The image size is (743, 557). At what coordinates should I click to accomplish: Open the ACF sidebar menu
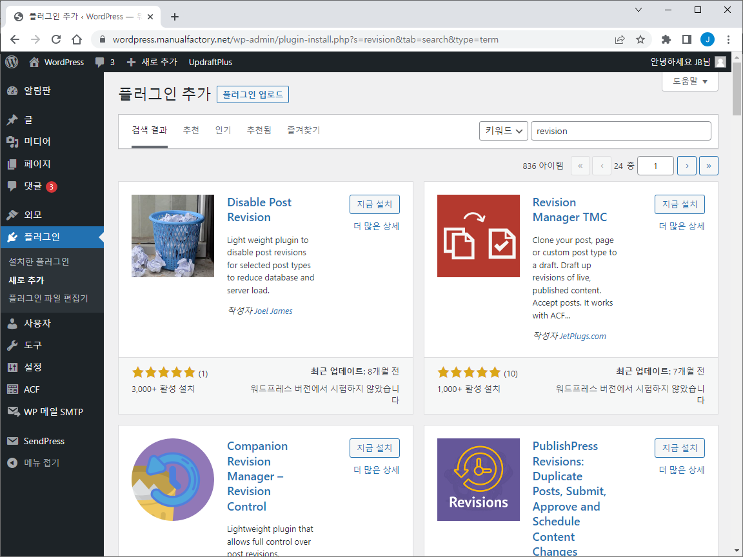[52, 389]
